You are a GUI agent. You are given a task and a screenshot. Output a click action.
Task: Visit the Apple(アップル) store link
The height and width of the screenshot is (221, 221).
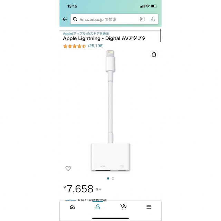pyautogui.click(x=86, y=33)
